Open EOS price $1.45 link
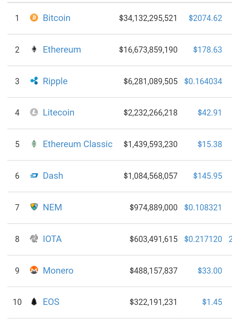The image size is (232, 322). coord(212,302)
